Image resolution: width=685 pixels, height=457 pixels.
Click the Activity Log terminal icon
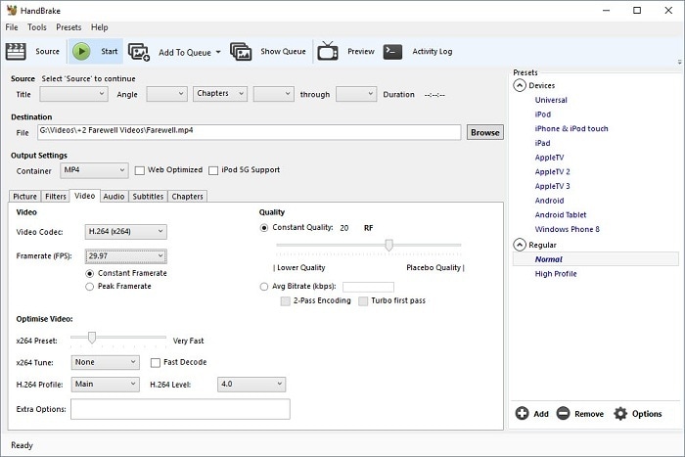click(x=392, y=52)
